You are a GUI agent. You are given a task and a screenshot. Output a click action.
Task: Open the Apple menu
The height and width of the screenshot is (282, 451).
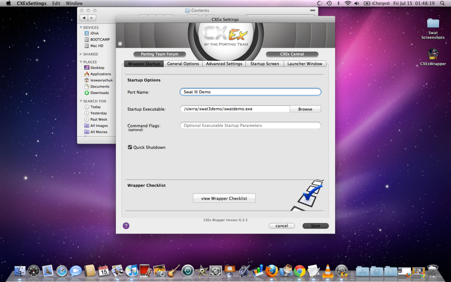pos(8,4)
